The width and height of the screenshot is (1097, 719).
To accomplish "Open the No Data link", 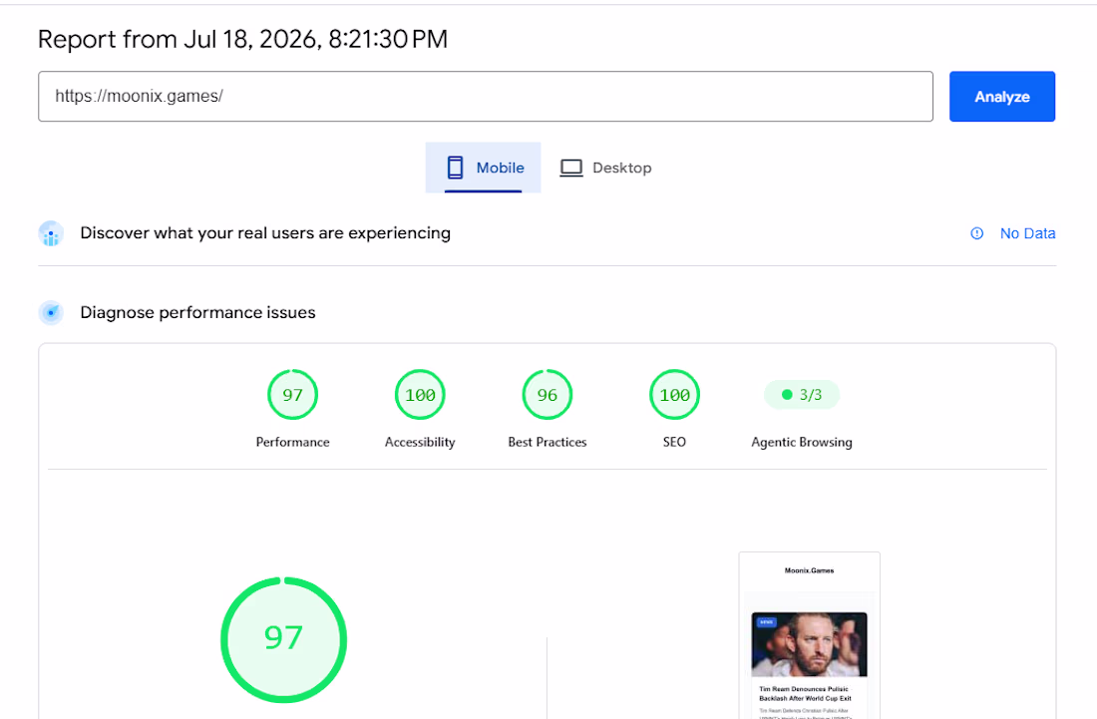I will click(1027, 233).
